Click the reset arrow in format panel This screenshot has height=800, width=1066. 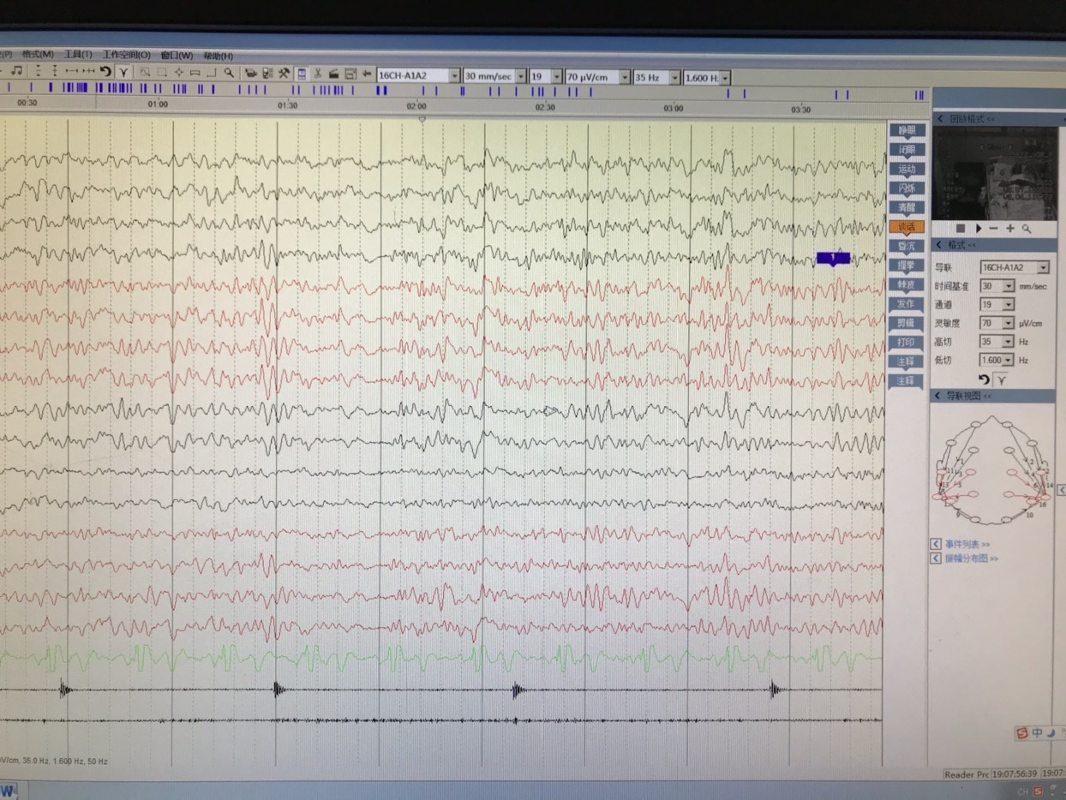click(984, 379)
